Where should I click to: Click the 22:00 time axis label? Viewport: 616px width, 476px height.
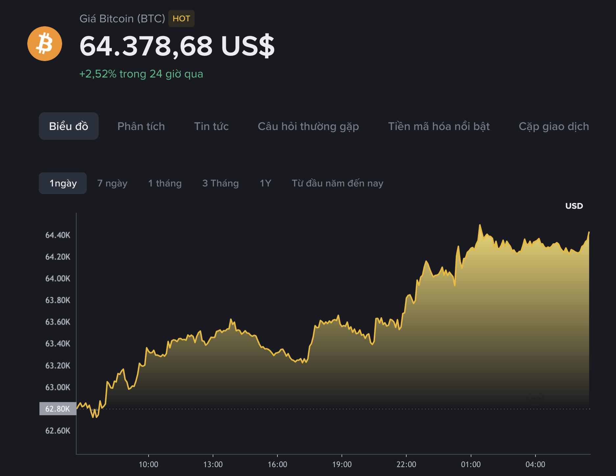tap(406, 464)
